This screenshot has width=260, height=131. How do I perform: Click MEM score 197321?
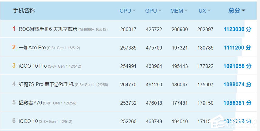tap(180, 48)
